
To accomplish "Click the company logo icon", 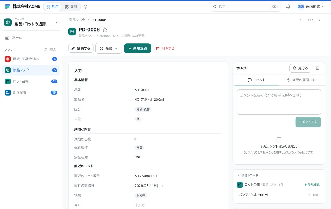I will click(7, 7).
